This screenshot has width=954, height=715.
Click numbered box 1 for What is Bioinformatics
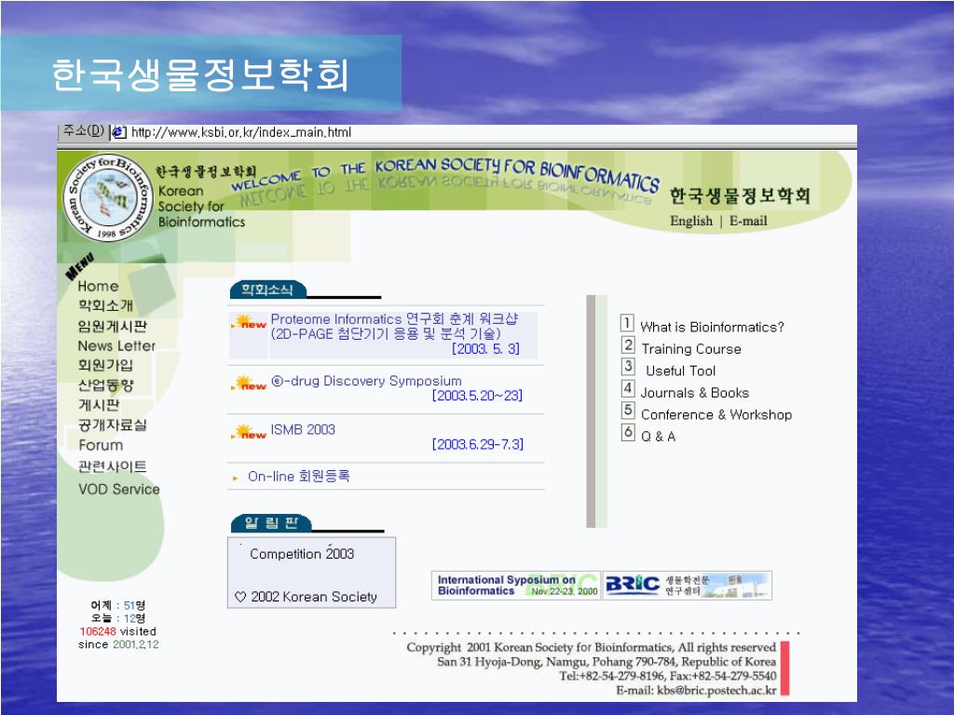627,323
